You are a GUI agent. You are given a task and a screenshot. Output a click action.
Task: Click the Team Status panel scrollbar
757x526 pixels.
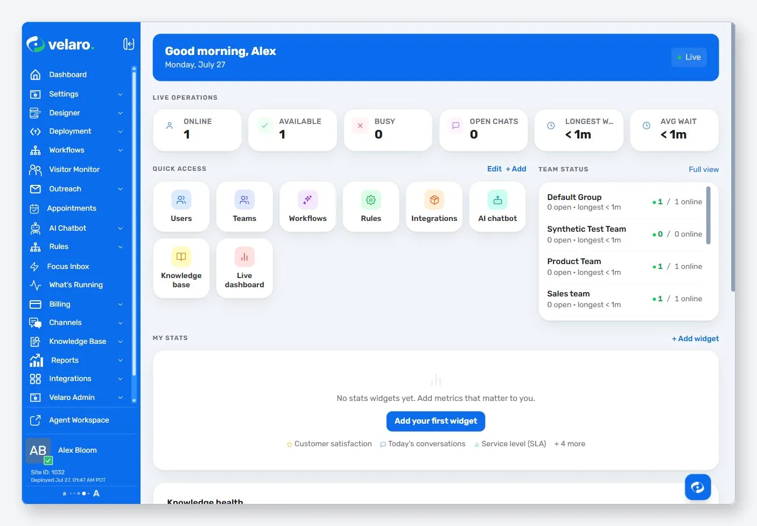click(709, 216)
